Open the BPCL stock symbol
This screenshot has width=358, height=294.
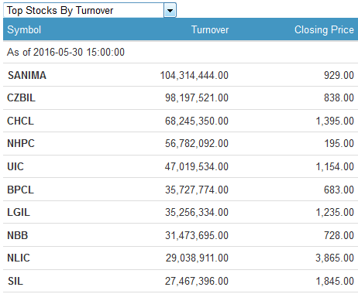(x=20, y=190)
